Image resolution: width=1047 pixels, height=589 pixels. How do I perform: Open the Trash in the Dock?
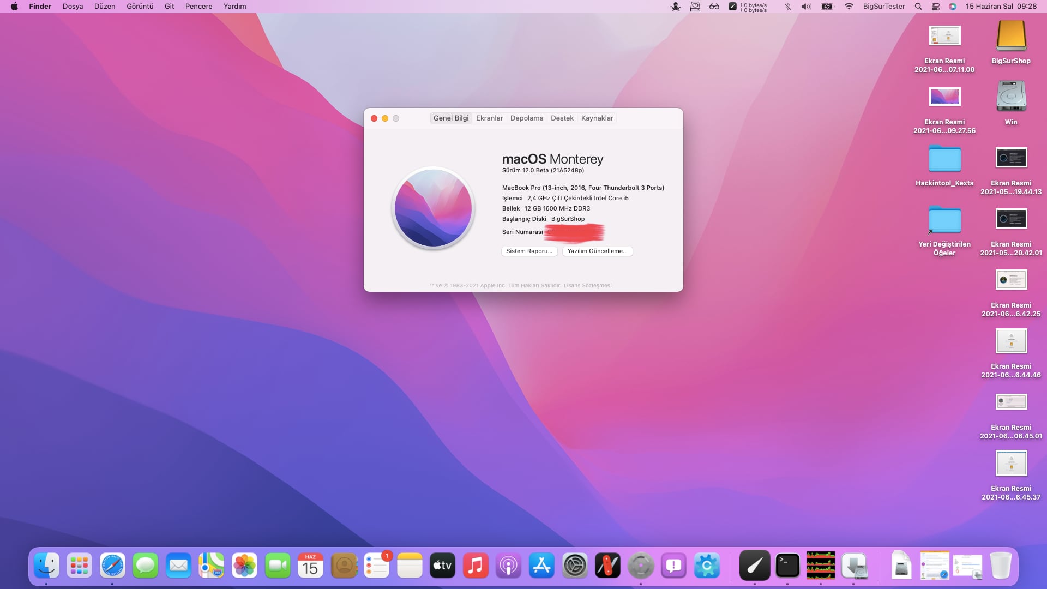click(1001, 566)
